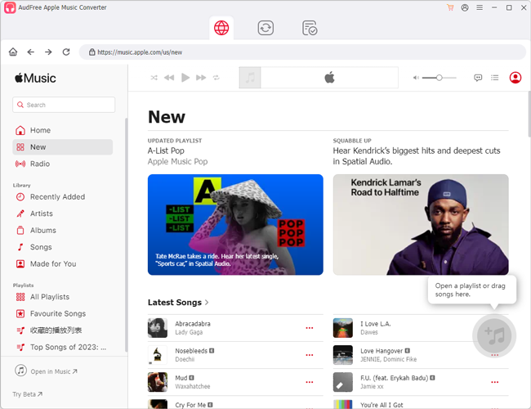Show lyrics panel
This screenshot has height=409, width=531.
[478, 78]
